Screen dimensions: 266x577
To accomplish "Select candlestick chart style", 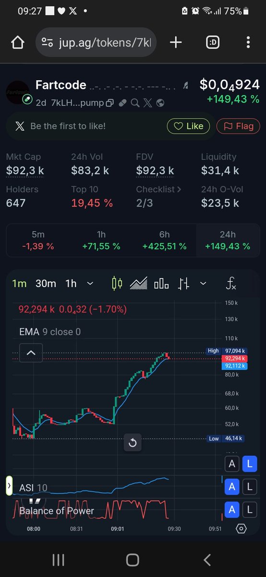I will [x=117, y=284].
